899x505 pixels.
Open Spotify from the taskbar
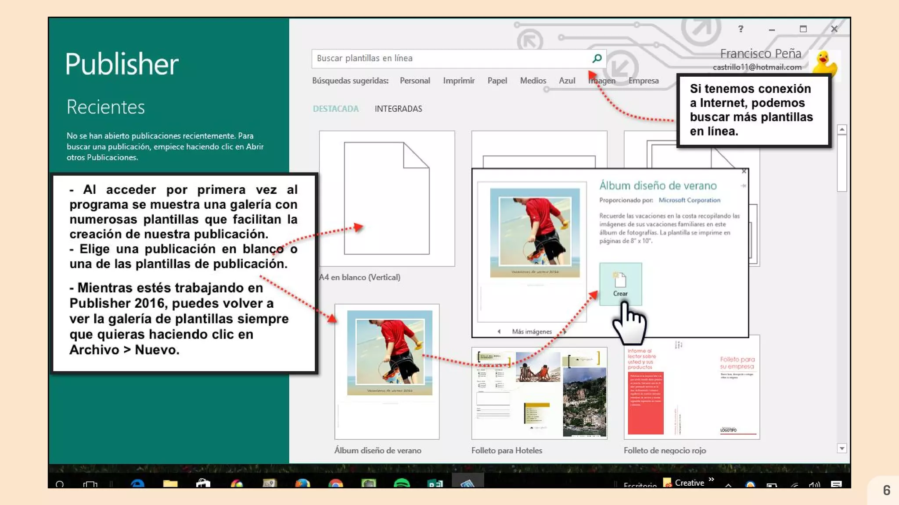[402, 483]
